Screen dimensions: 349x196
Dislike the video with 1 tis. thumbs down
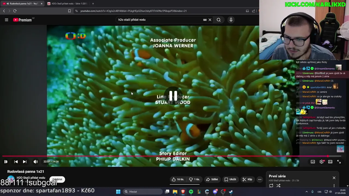(194, 179)
